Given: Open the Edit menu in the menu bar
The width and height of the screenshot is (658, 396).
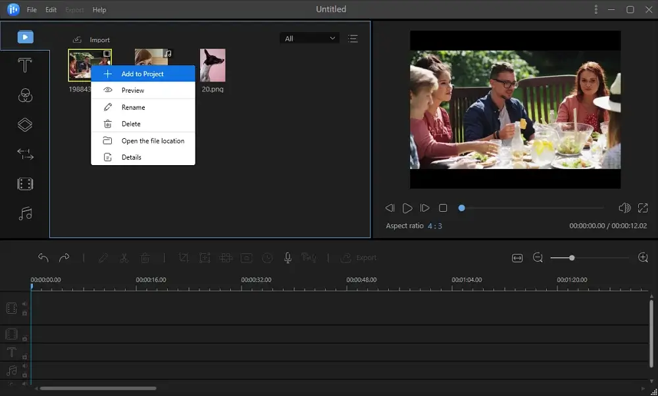Looking at the screenshot, I should [50, 9].
